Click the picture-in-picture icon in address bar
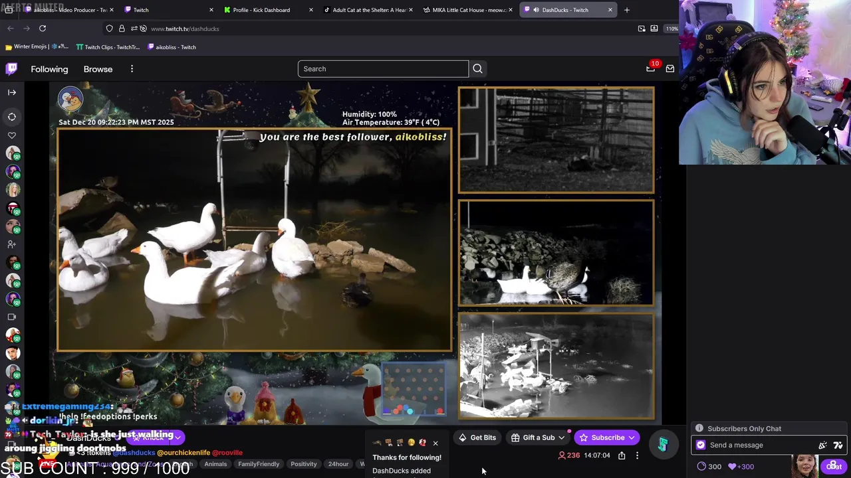The image size is (851, 478). [x=642, y=29]
